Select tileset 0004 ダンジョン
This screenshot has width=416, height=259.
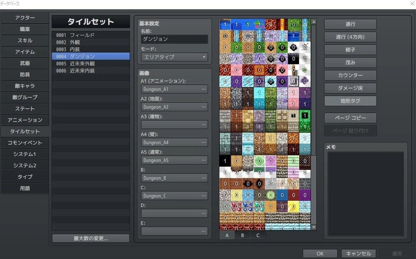(91, 56)
